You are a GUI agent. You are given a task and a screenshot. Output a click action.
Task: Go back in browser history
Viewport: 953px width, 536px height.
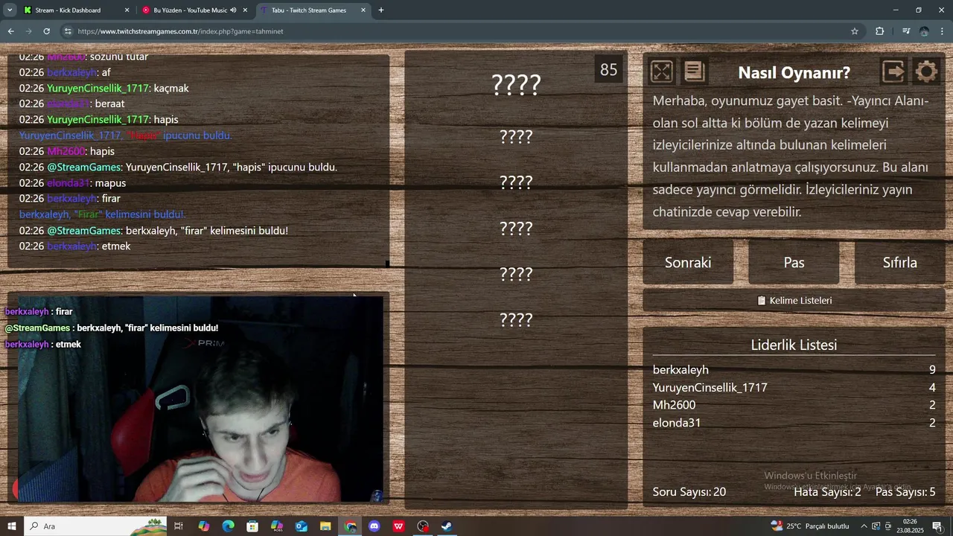(10, 31)
